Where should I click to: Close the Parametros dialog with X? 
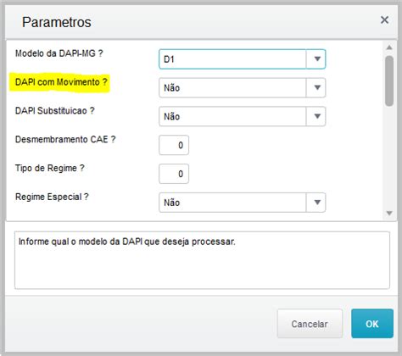coord(384,20)
